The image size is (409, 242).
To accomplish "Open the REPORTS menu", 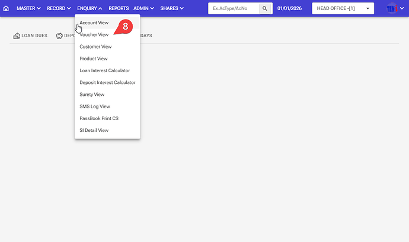I will click(x=119, y=9).
